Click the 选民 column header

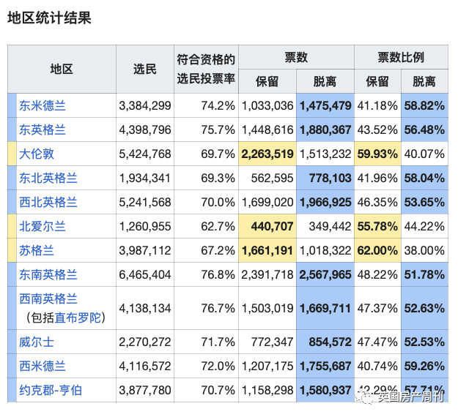point(144,69)
